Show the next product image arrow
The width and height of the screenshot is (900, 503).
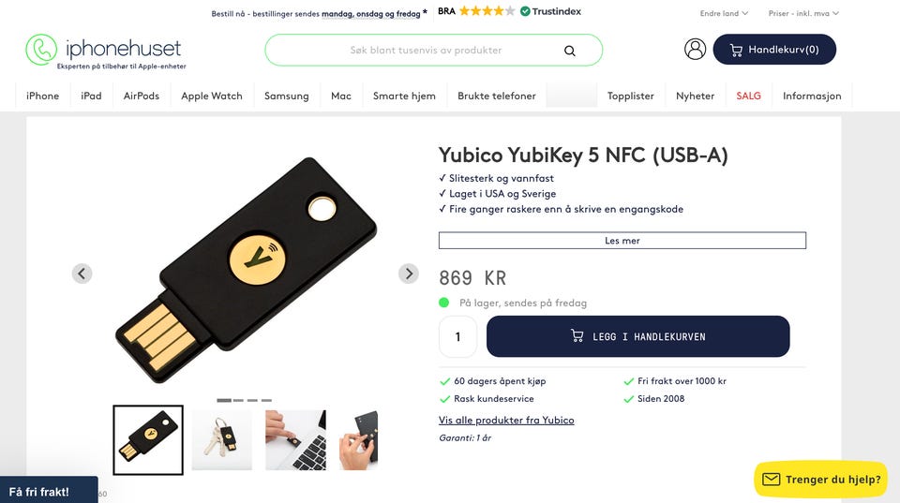[x=408, y=274]
